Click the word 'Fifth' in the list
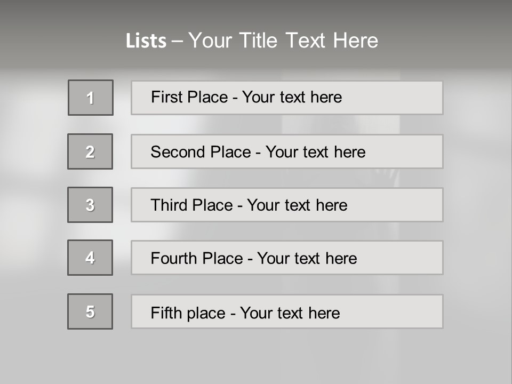This screenshot has width=512, height=384. coord(166,313)
